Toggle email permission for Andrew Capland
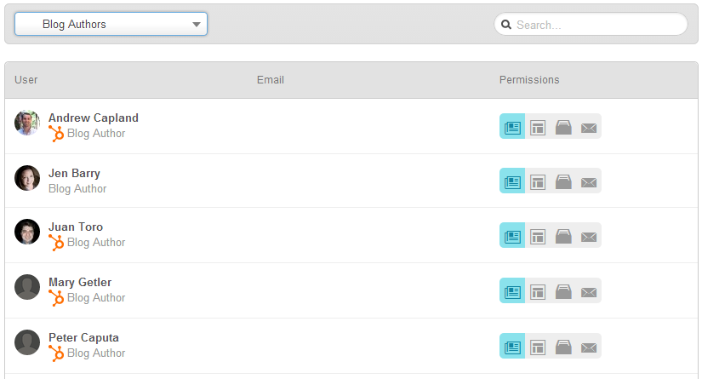Image resolution: width=702 pixels, height=379 pixels. [589, 128]
